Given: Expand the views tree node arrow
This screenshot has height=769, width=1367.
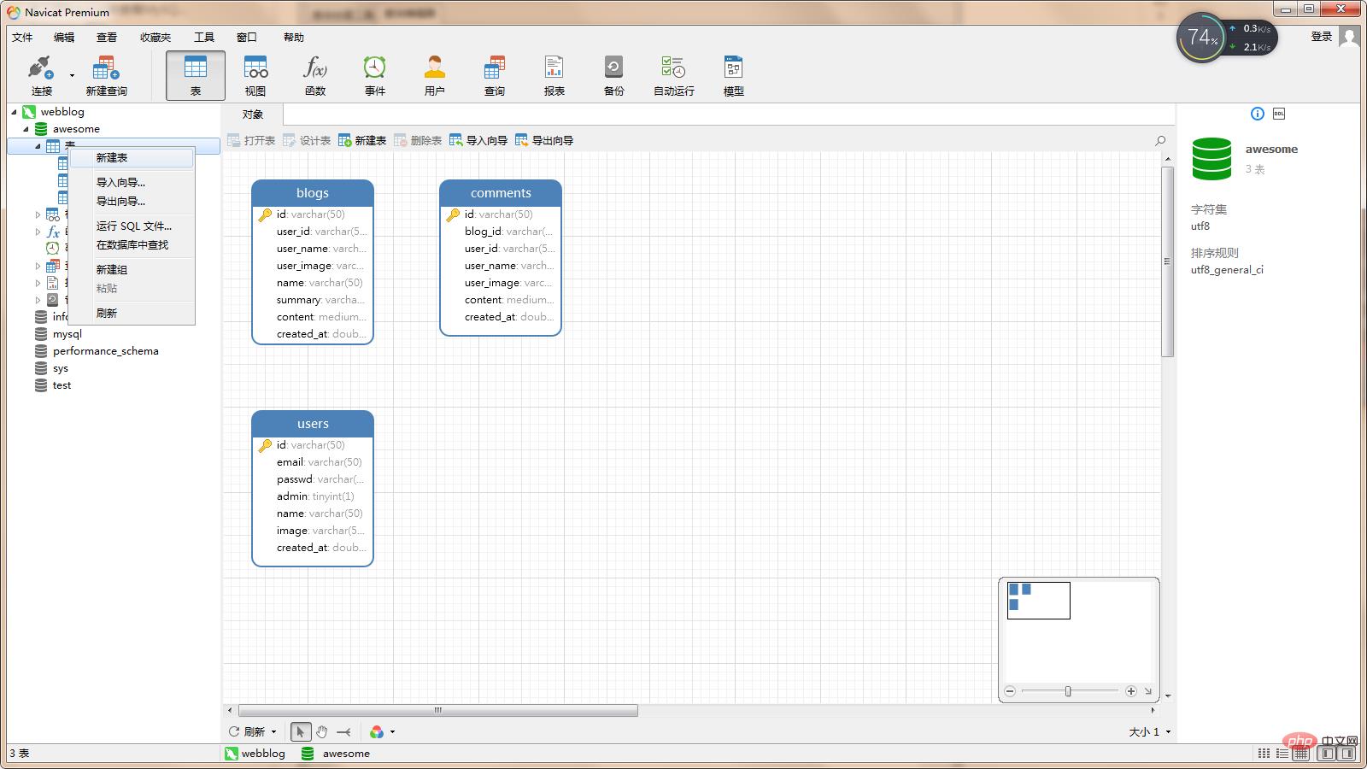Looking at the screenshot, I should [x=38, y=214].
